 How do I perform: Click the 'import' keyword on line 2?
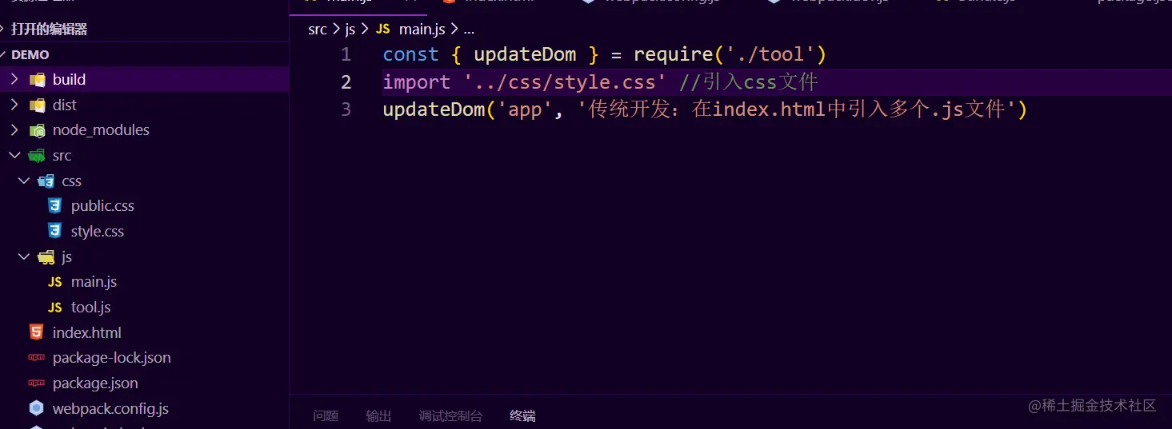(x=416, y=82)
